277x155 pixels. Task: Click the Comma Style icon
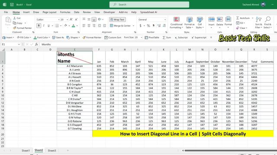(x=154, y=26)
